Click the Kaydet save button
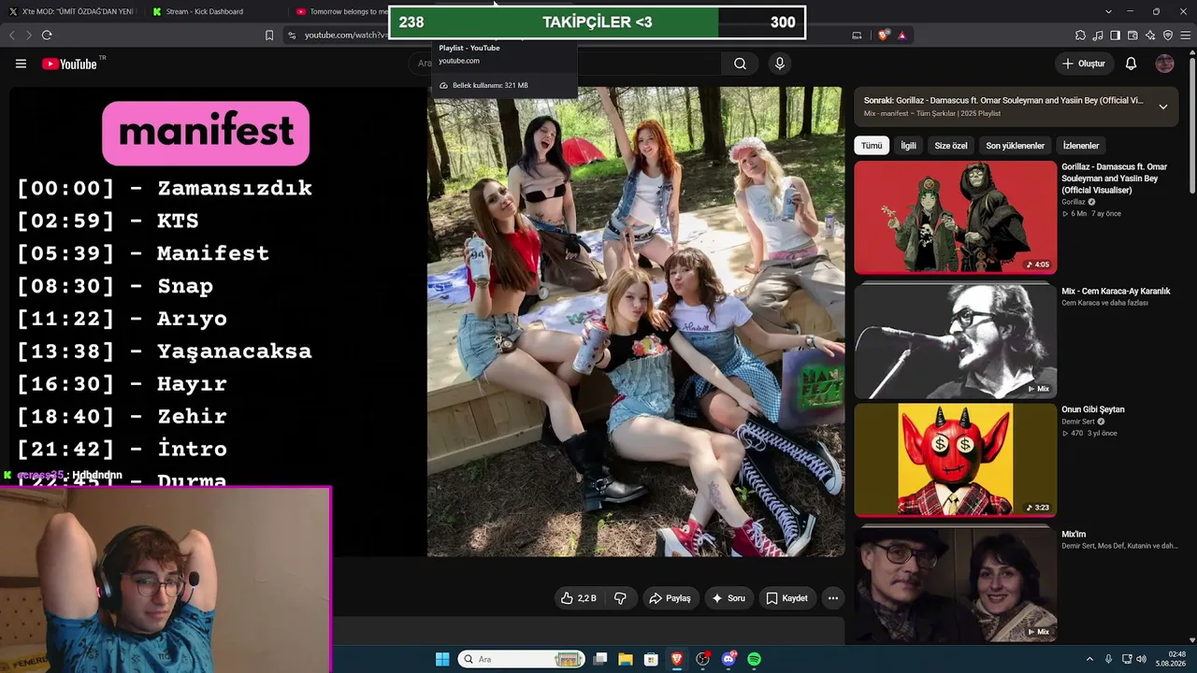 [x=786, y=598]
